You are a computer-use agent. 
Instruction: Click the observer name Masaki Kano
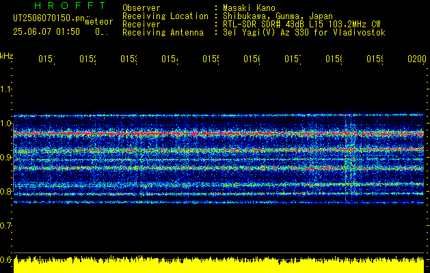pos(249,8)
